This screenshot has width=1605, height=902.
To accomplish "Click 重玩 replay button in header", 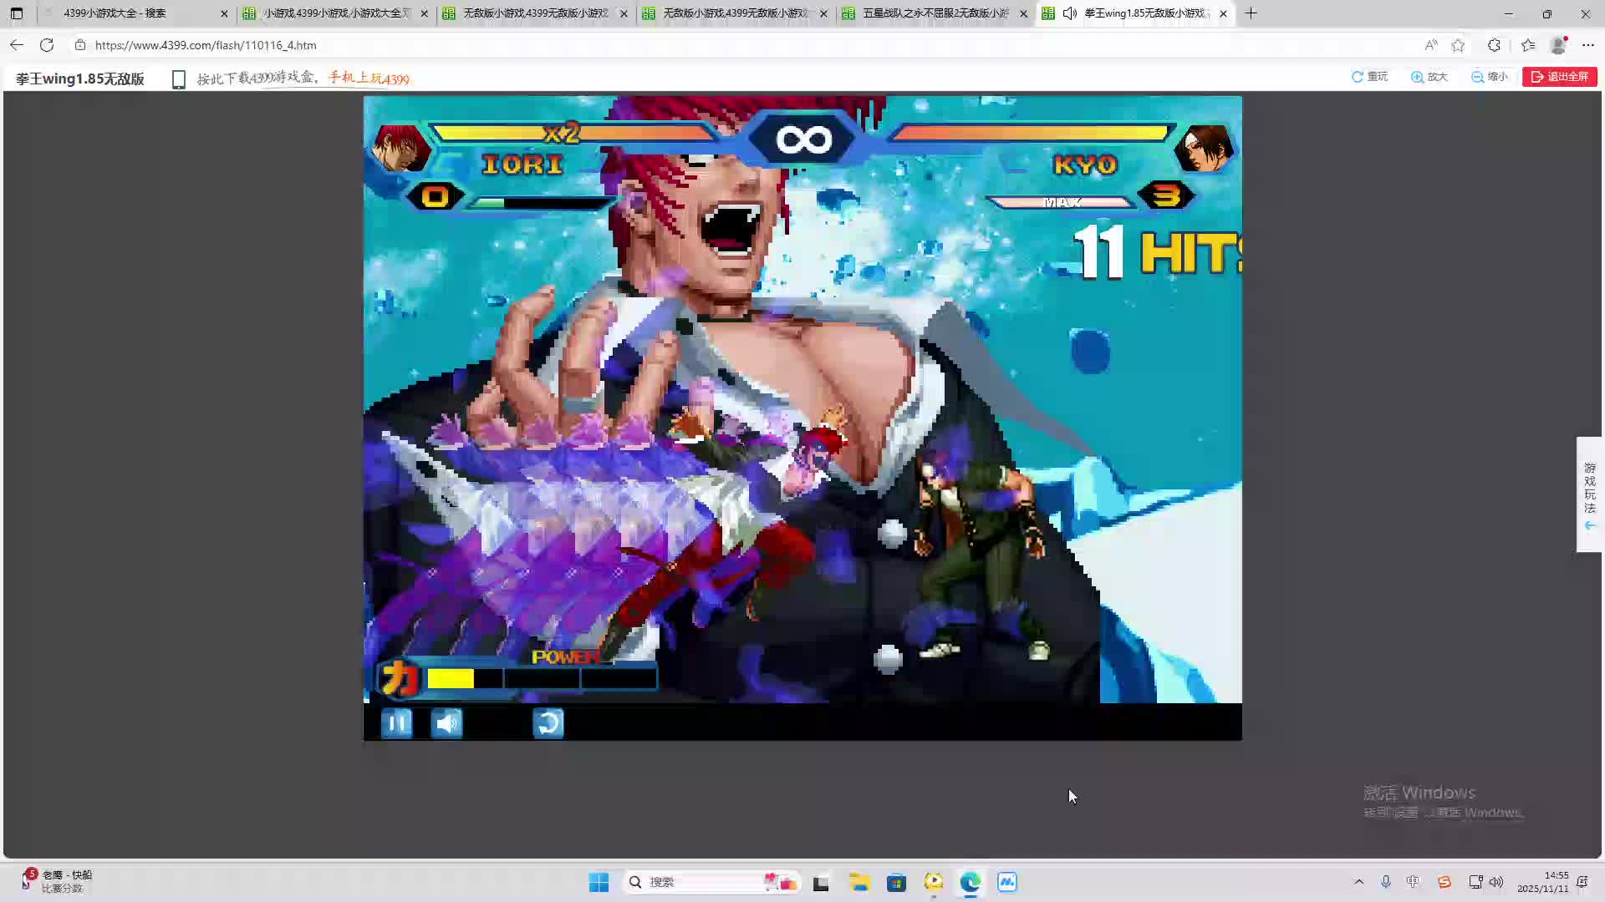I will [x=1369, y=77].
